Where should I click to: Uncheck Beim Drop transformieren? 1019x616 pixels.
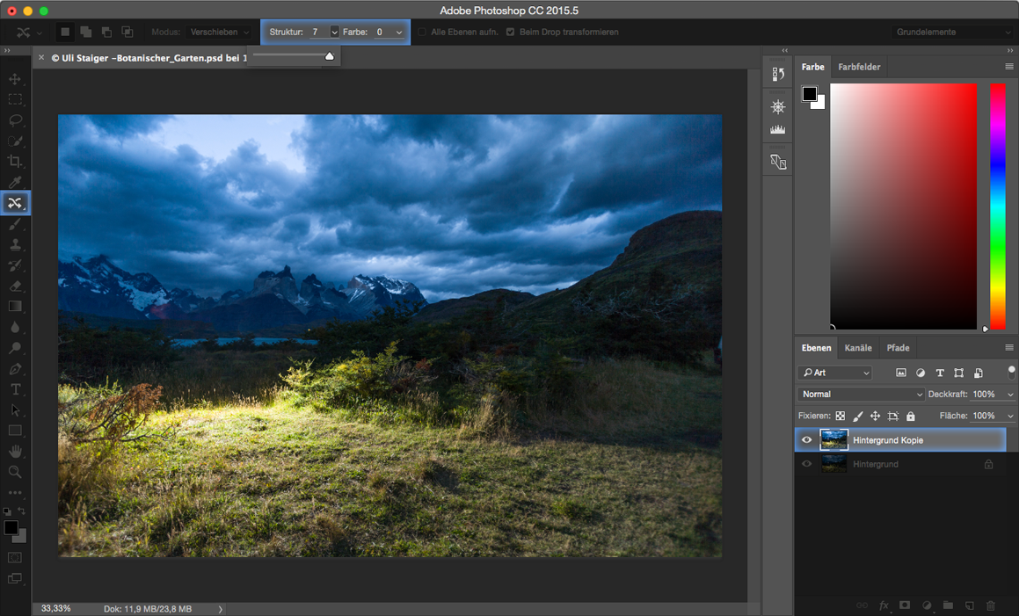[510, 32]
